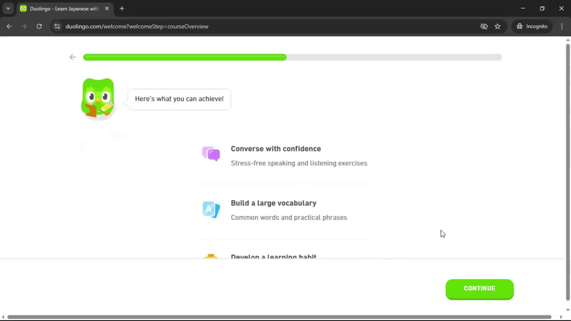Bookmark this page with the star icon
This screenshot has width=571, height=321.
click(x=498, y=26)
